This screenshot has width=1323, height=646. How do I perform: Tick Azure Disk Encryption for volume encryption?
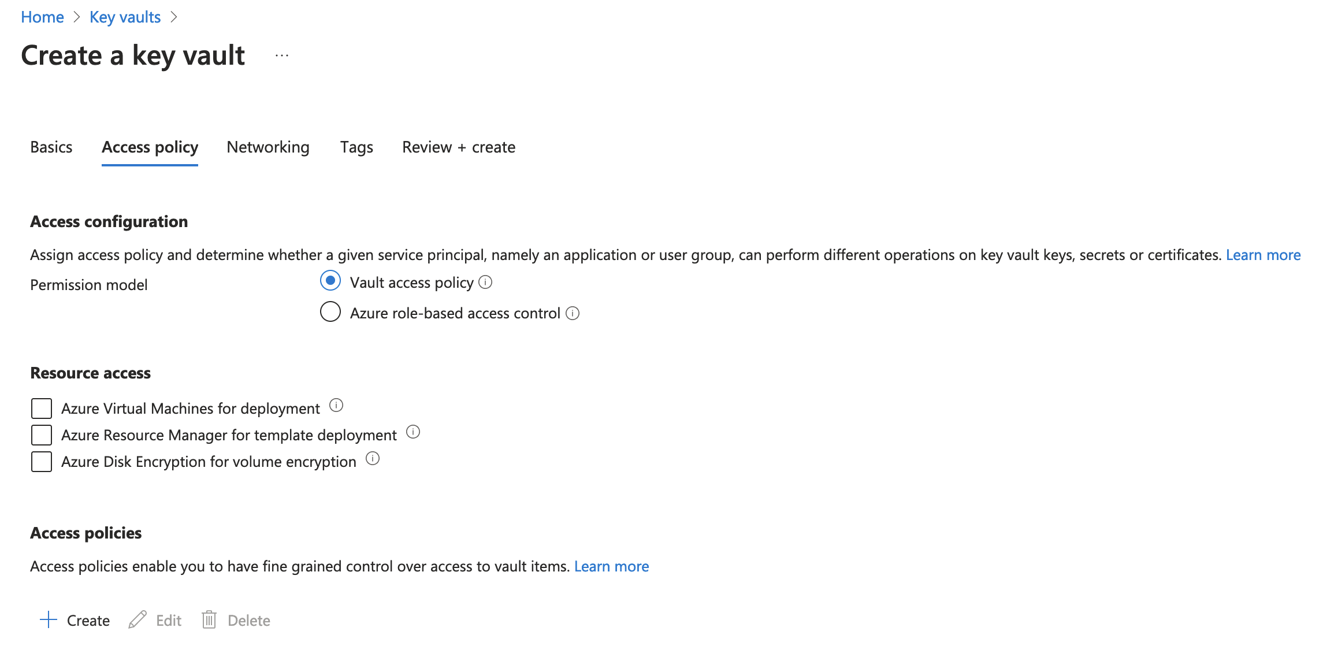click(42, 462)
